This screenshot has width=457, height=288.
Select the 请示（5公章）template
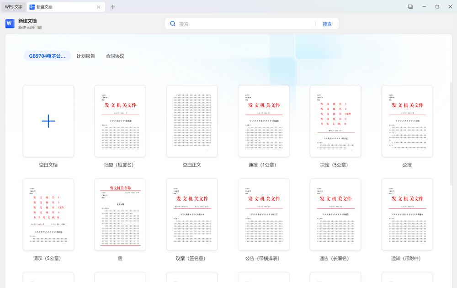click(x=48, y=214)
